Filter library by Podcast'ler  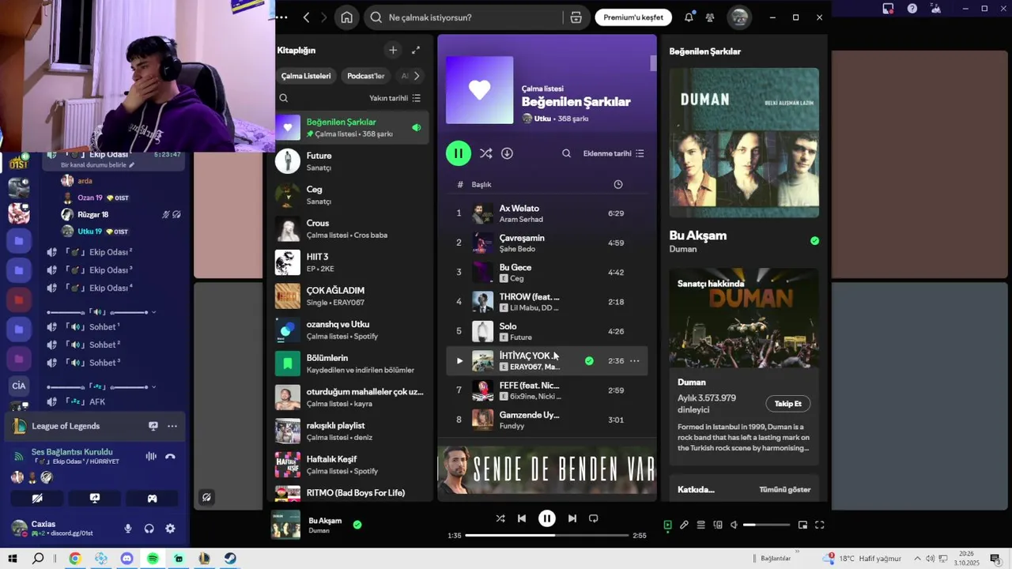tap(366, 76)
